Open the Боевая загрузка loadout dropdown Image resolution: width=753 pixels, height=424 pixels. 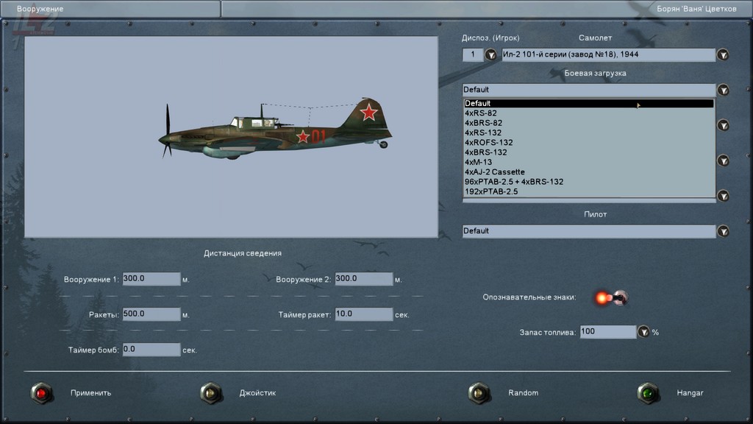tap(723, 90)
